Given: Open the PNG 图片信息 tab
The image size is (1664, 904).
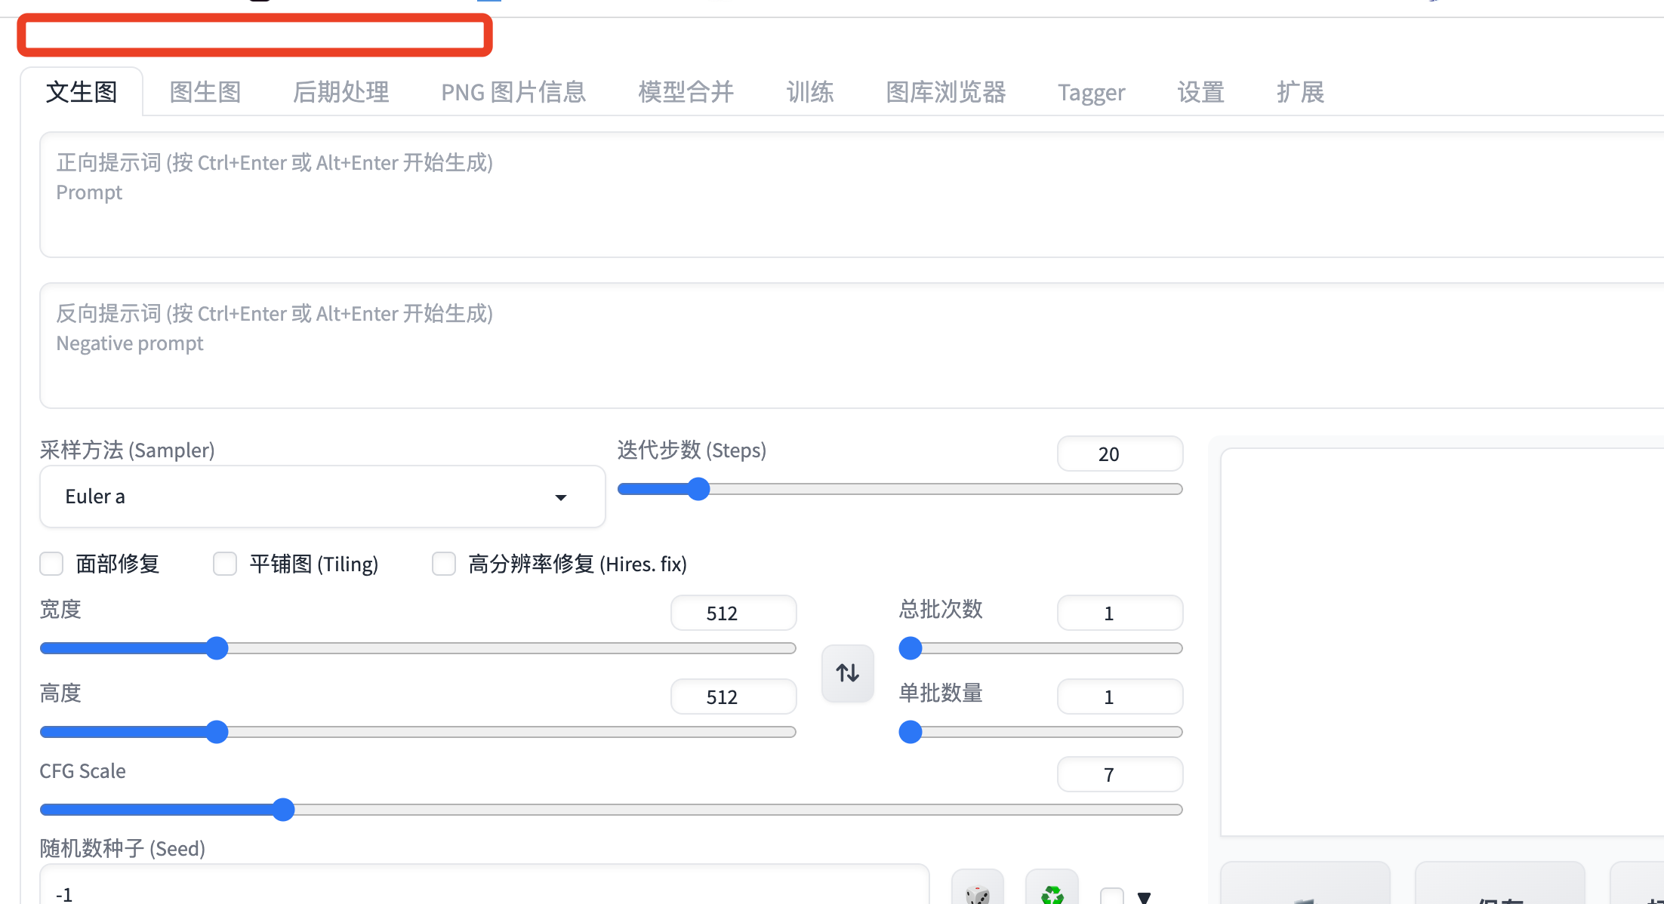Looking at the screenshot, I should coord(513,92).
